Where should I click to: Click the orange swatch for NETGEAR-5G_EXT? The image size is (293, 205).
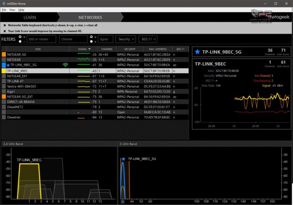tap(4, 97)
